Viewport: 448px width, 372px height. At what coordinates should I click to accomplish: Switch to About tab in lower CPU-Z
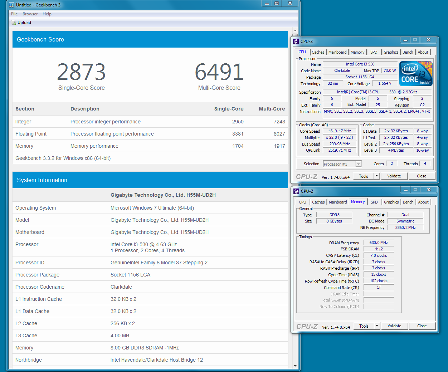[423, 202]
